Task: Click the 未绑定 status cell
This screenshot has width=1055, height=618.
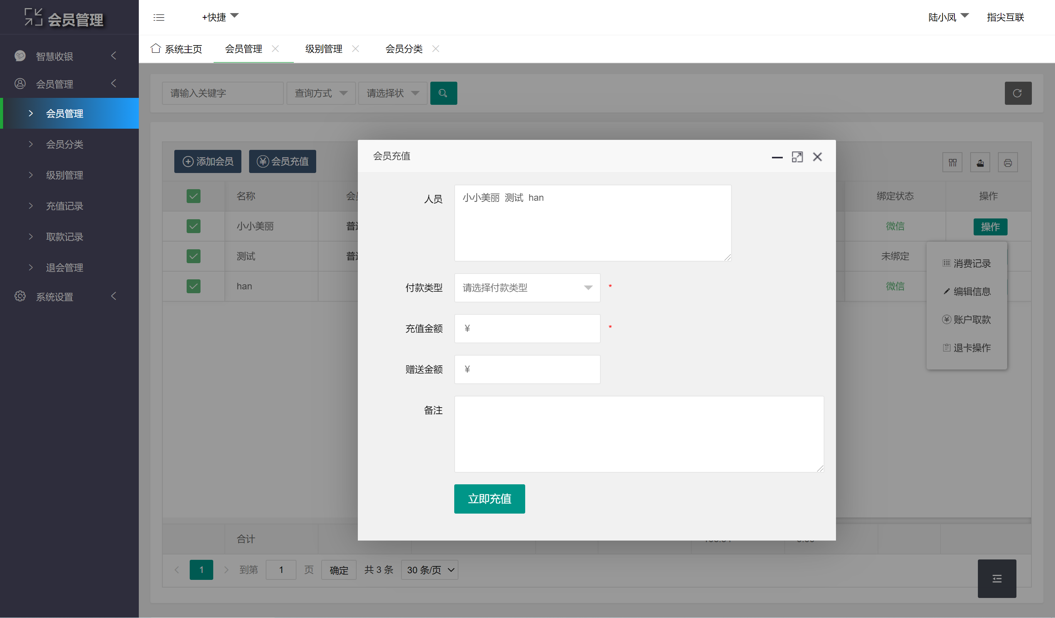Action: [895, 256]
